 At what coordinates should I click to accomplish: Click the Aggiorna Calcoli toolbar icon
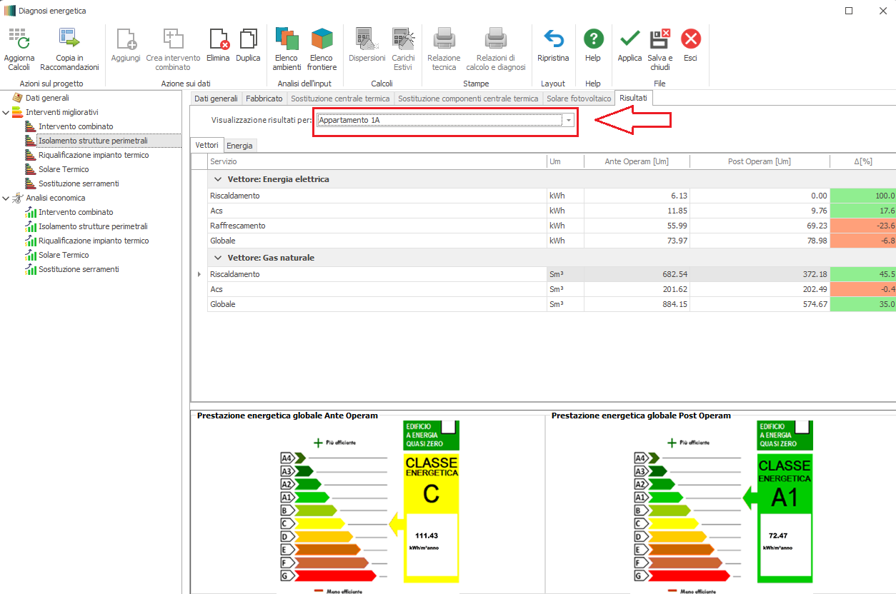pyautogui.click(x=19, y=39)
